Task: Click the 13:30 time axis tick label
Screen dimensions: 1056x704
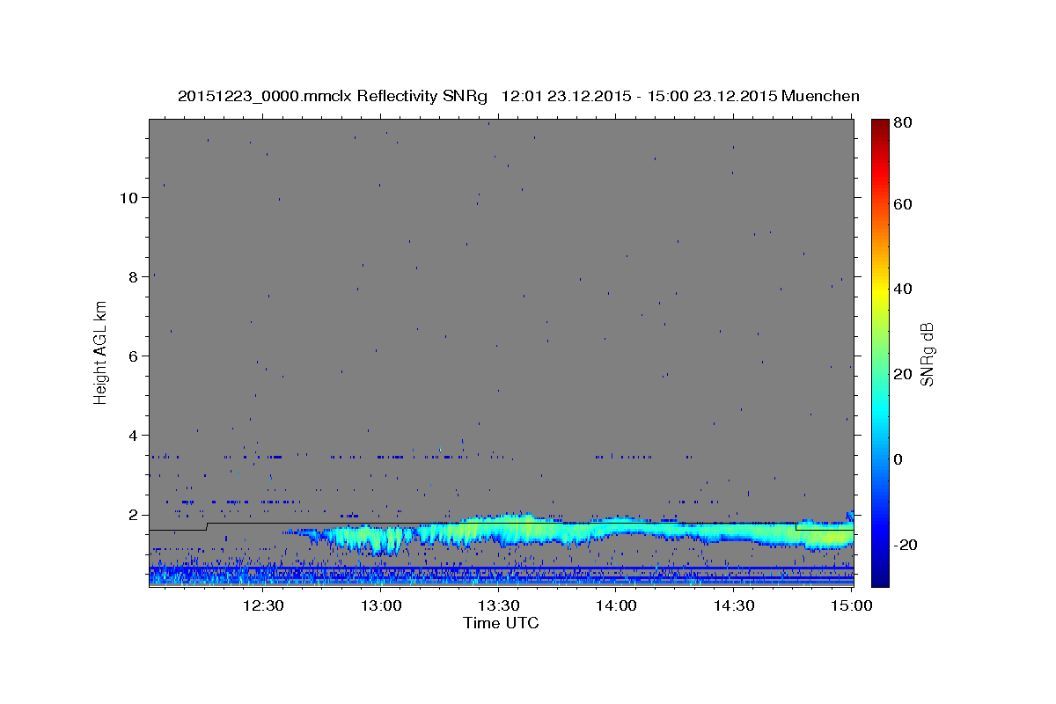Action: (x=499, y=605)
